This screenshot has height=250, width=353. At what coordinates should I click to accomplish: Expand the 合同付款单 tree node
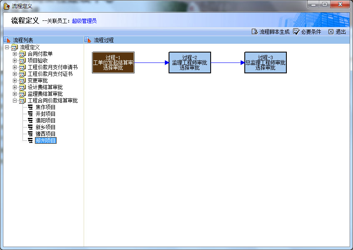pos(15,54)
